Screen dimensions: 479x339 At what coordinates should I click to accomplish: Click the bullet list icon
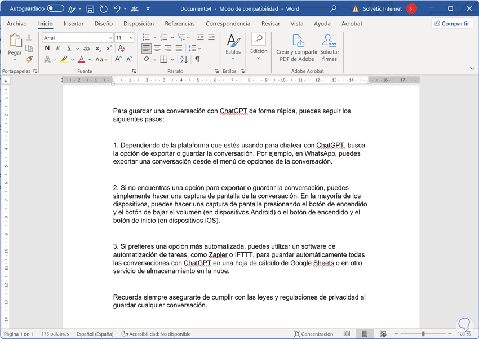pyautogui.click(x=146, y=37)
